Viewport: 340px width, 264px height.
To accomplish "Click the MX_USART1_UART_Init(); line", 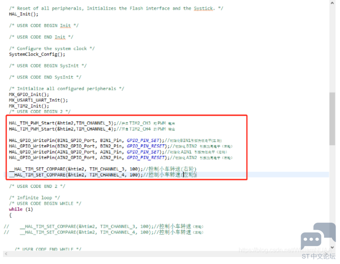I will [38, 100].
